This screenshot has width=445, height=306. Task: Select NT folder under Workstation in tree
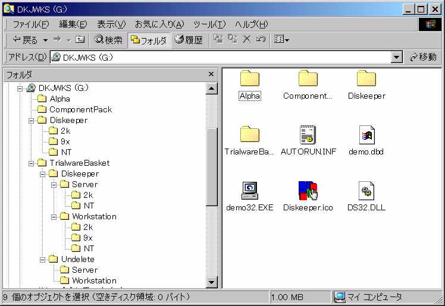pyautogui.click(x=89, y=248)
